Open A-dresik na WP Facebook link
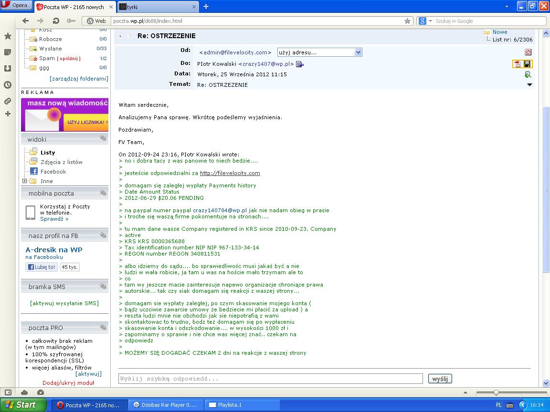 tap(53, 250)
